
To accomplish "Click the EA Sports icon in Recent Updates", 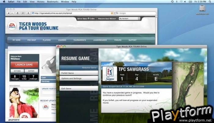I will [46, 107].
